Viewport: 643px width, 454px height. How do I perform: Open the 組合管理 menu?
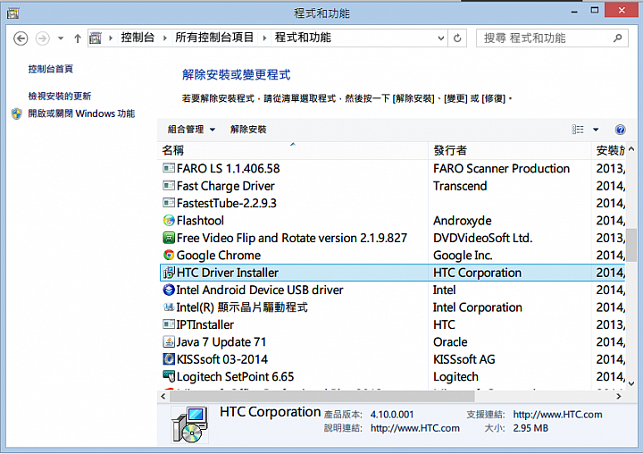[191, 130]
